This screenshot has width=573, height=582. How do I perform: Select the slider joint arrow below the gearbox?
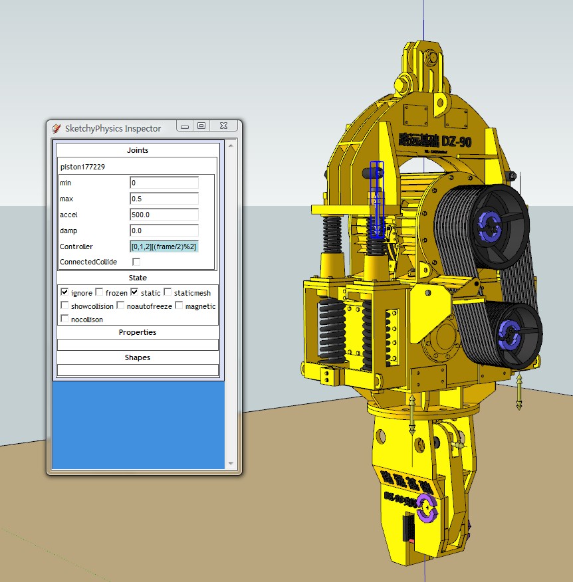tap(412, 415)
